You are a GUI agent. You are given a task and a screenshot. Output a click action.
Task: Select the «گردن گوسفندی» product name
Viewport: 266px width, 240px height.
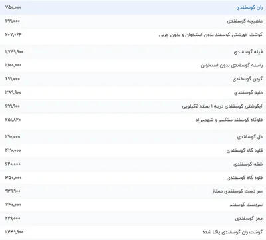(x=247, y=79)
